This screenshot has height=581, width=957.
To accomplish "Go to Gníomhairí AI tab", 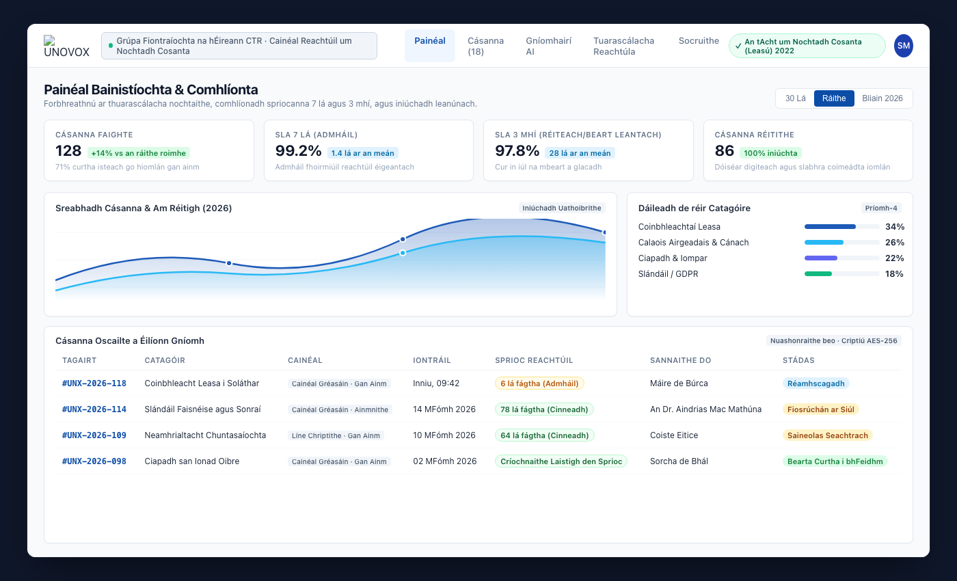I will (x=548, y=46).
